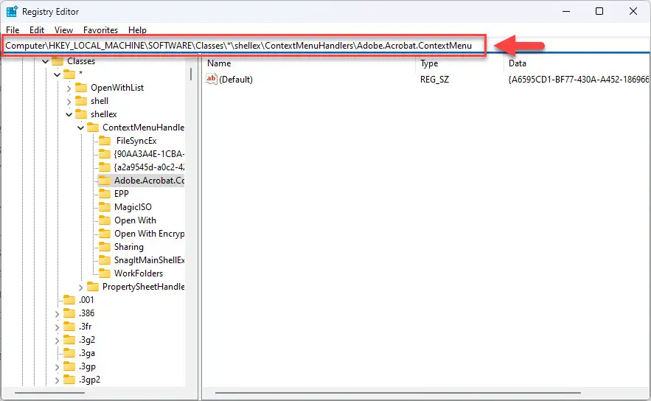Viewport: 651px width, 401px height.
Task: Expand the OpenWithList key
Action: tap(69, 88)
